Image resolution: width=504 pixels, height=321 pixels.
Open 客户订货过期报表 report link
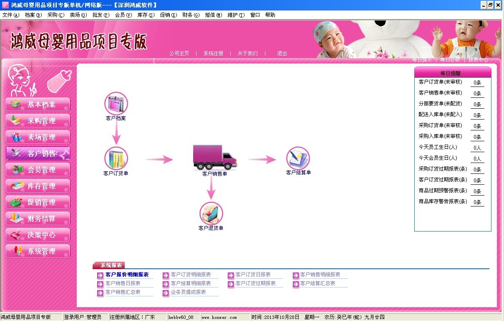(255, 283)
